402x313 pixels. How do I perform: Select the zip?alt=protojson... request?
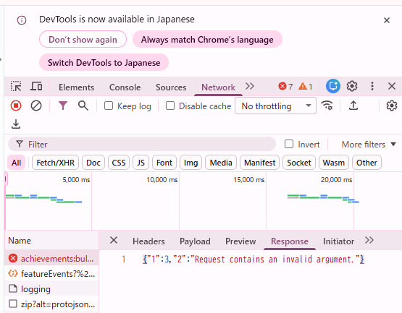[x=51, y=304]
